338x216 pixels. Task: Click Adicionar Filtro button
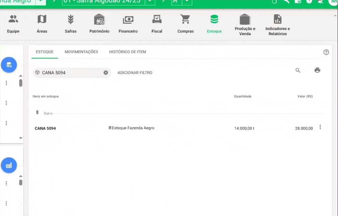point(135,73)
